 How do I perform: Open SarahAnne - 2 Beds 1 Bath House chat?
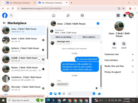click(23, 79)
